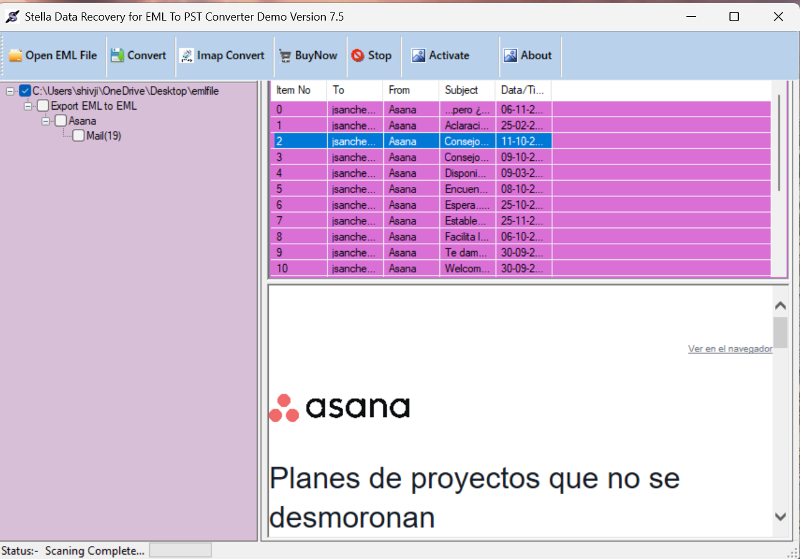Click the email list vertical scrollbar
Image resolution: width=800 pixels, height=559 pixels.
pos(779,143)
